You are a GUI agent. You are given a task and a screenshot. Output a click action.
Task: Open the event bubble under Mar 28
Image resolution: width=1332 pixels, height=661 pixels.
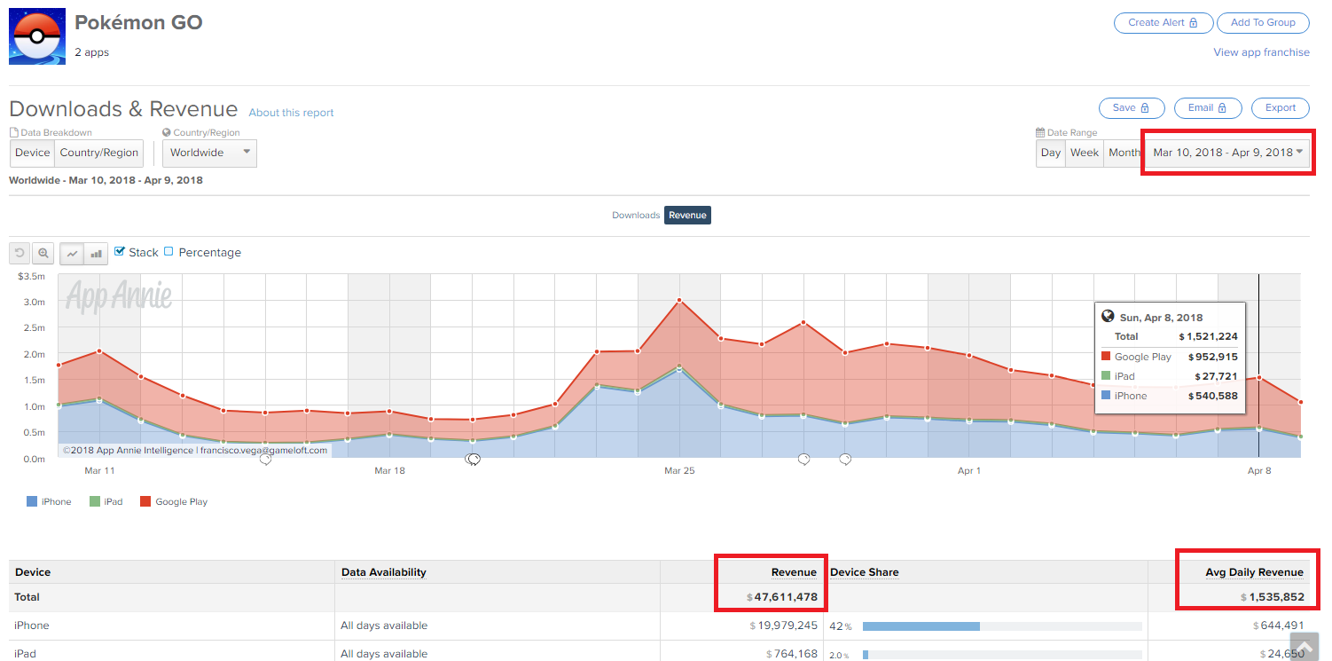tap(804, 459)
